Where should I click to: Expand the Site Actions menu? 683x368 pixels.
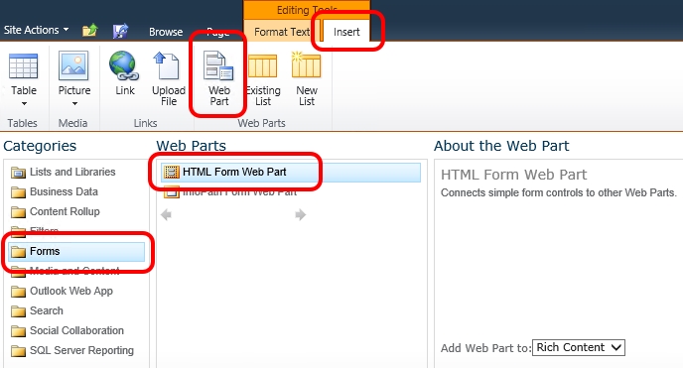[x=36, y=30]
